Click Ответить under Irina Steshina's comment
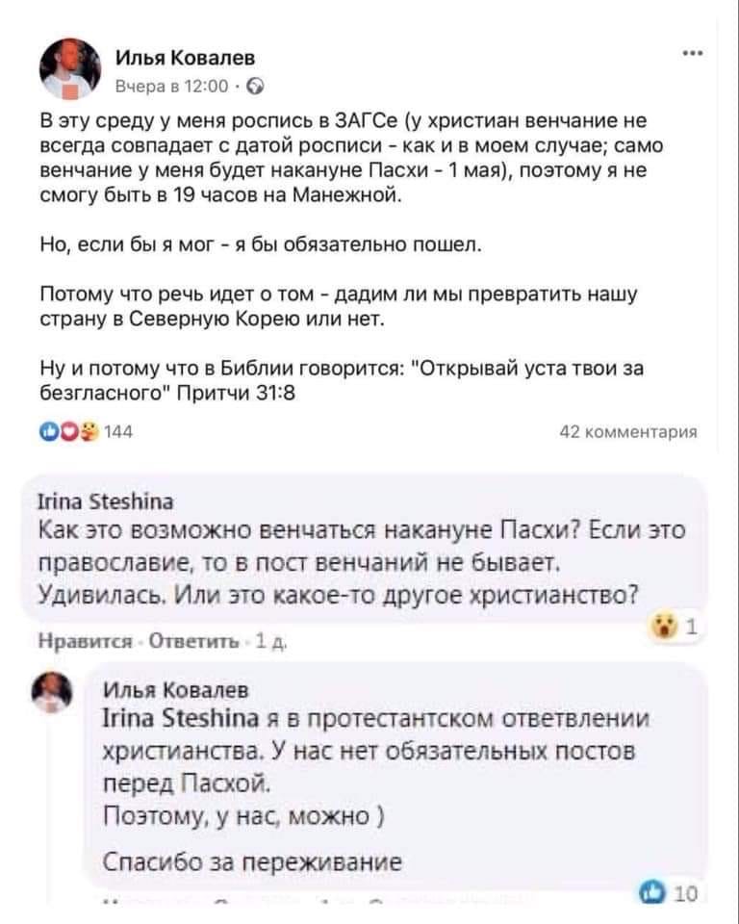This screenshot has width=739, height=924. pos(193,642)
